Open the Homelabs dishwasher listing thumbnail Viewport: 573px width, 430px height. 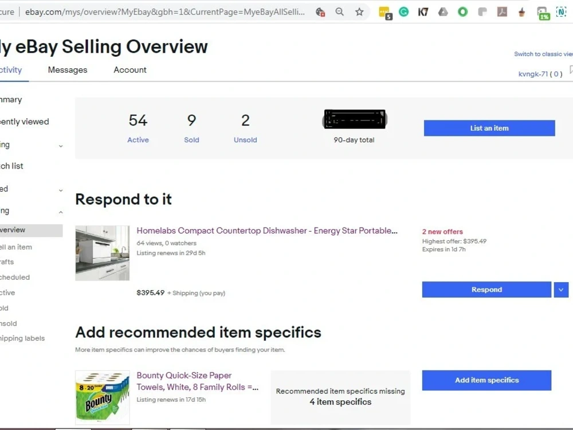pyautogui.click(x=103, y=253)
